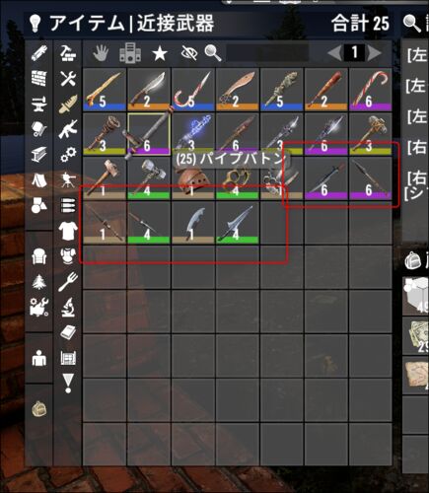Open the chemistry microscope category icon
The width and height of the screenshot is (429, 493).
tap(68, 307)
